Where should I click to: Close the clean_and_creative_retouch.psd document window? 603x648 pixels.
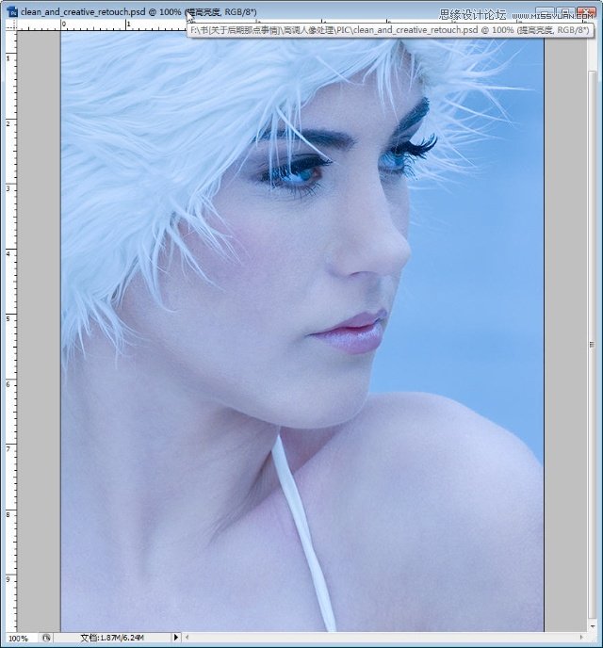coord(586,13)
